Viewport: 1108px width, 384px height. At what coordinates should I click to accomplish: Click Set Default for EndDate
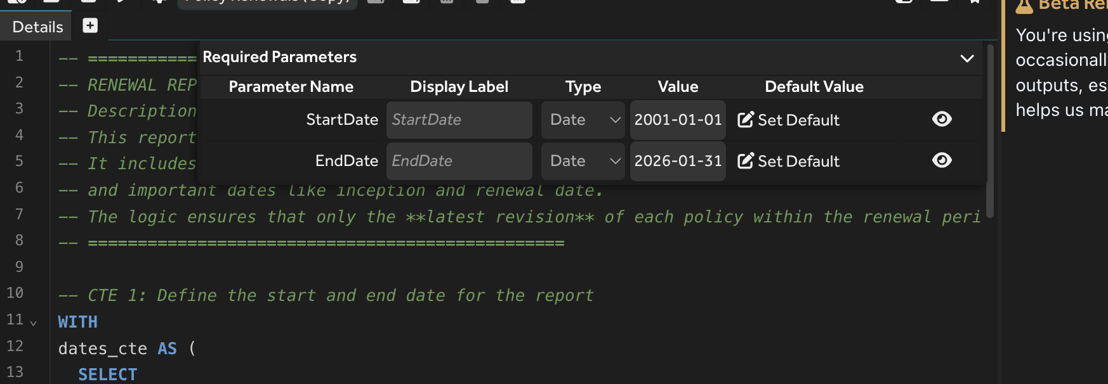coord(798,161)
